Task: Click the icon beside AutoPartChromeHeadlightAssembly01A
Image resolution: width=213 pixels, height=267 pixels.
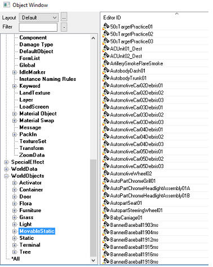Action: point(106,188)
